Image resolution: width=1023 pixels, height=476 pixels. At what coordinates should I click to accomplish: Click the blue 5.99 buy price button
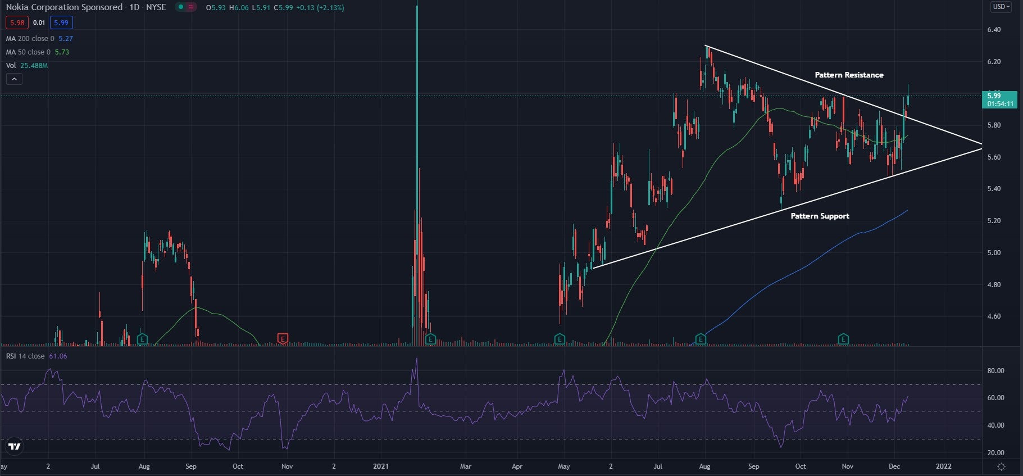[x=61, y=23]
